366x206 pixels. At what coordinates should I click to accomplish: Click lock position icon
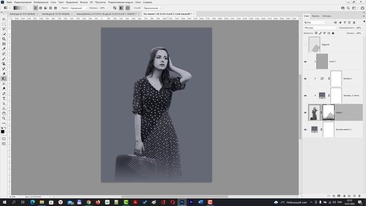324,33
